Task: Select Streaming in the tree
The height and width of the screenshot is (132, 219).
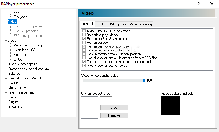Action: 15,107
